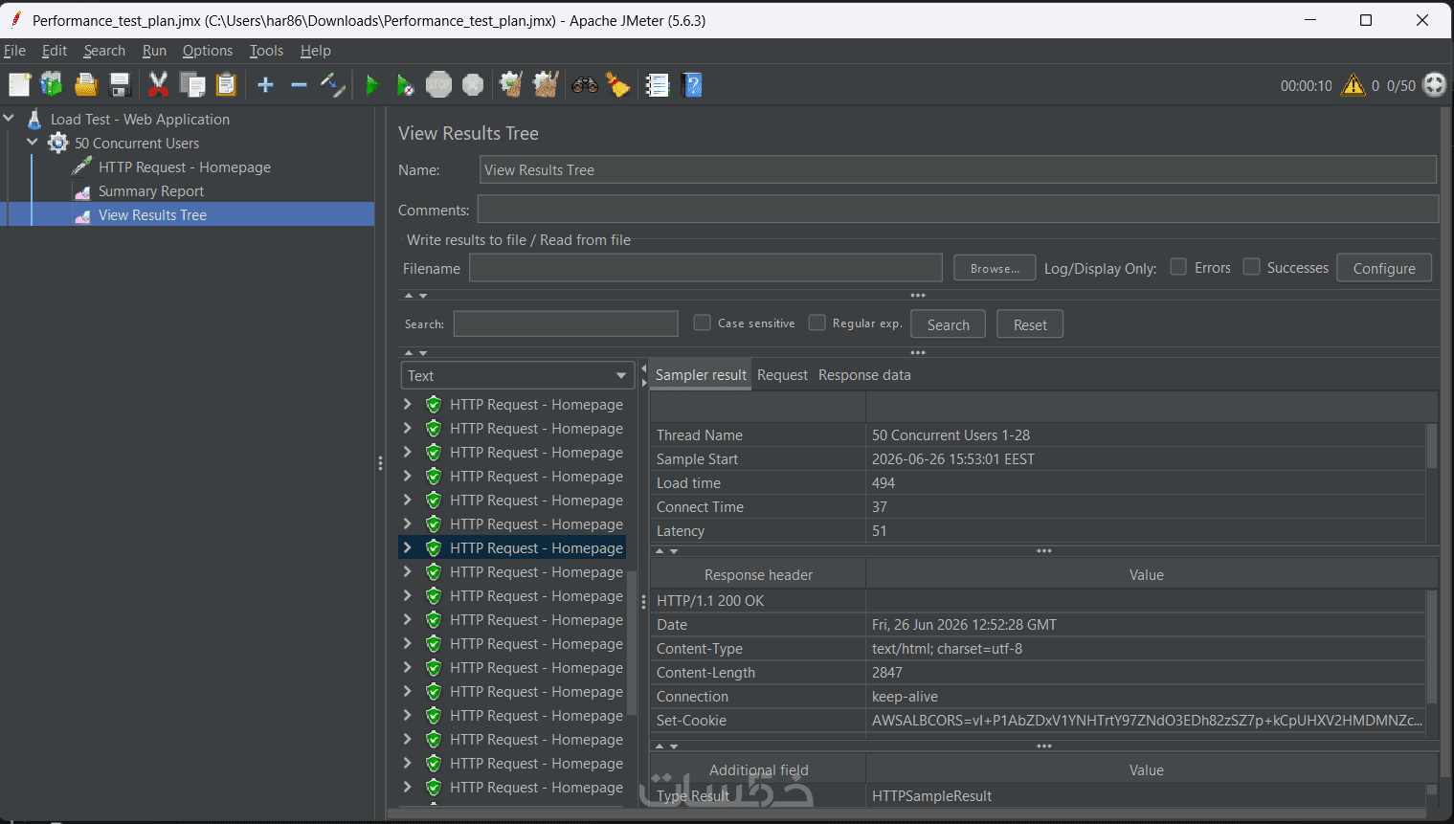Click the Configure button
1454x824 pixels.
[x=1384, y=268]
